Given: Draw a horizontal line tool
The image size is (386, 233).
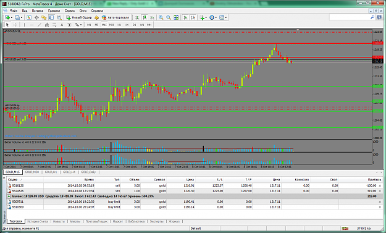Looking at the screenshot, I should pyautogui.click(x=31, y=25).
